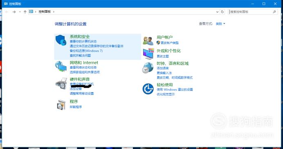The image size is (283, 149).
Task: Open 调整常用移动设置 link
Action: pos(81,93)
